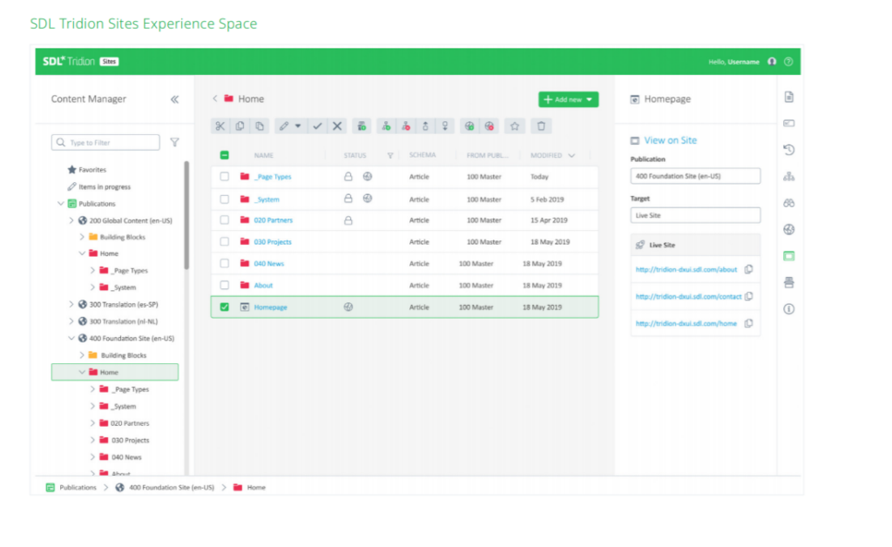Open the History clock icon in right sidebar
This screenshot has width=892, height=547.
(789, 150)
